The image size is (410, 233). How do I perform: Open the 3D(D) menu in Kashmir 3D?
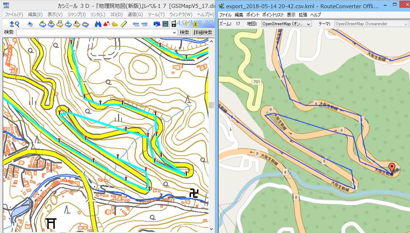(x=116, y=15)
